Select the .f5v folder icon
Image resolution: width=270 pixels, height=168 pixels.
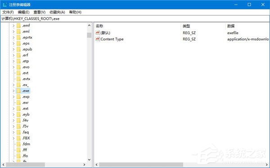point(18,126)
